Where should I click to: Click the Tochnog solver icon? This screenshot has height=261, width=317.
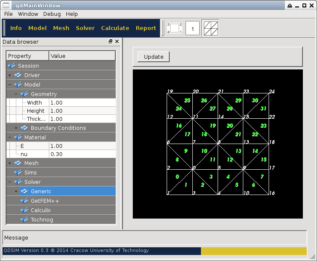[24, 220]
